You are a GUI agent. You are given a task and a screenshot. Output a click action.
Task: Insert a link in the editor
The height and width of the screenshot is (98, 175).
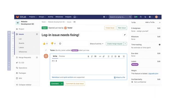(104, 56)
